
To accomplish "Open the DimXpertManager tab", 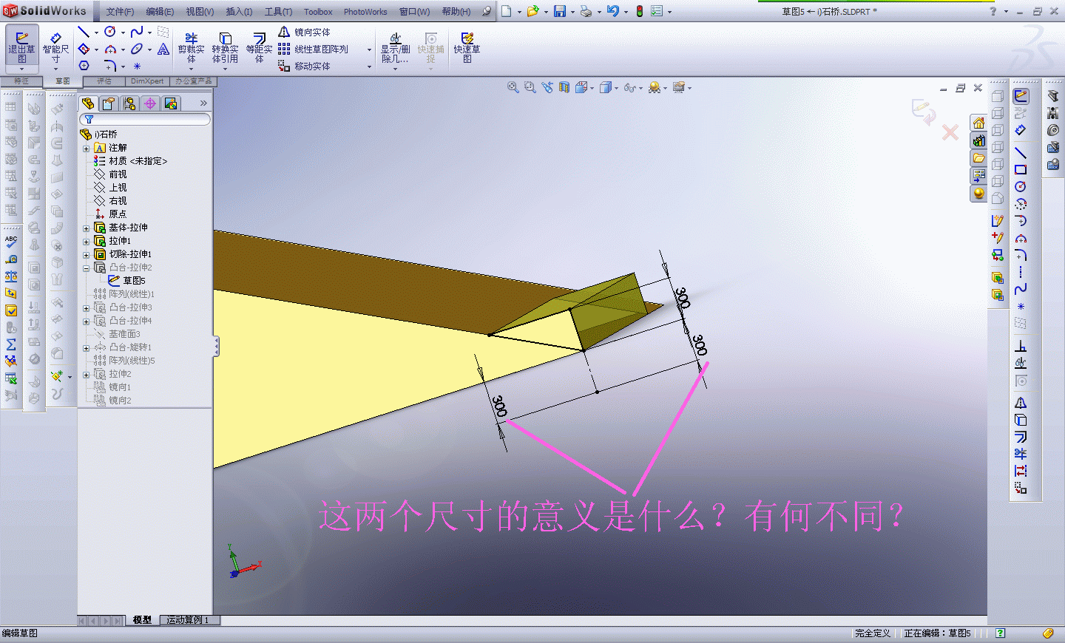I will (x=150, y=103).
